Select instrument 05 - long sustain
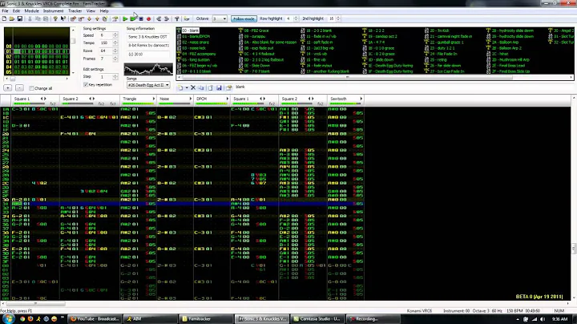This screenshot has height=324, width=577. 194,59
